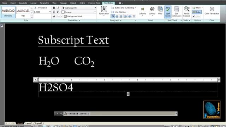Click the text box height resize handle

click(128, 94)
